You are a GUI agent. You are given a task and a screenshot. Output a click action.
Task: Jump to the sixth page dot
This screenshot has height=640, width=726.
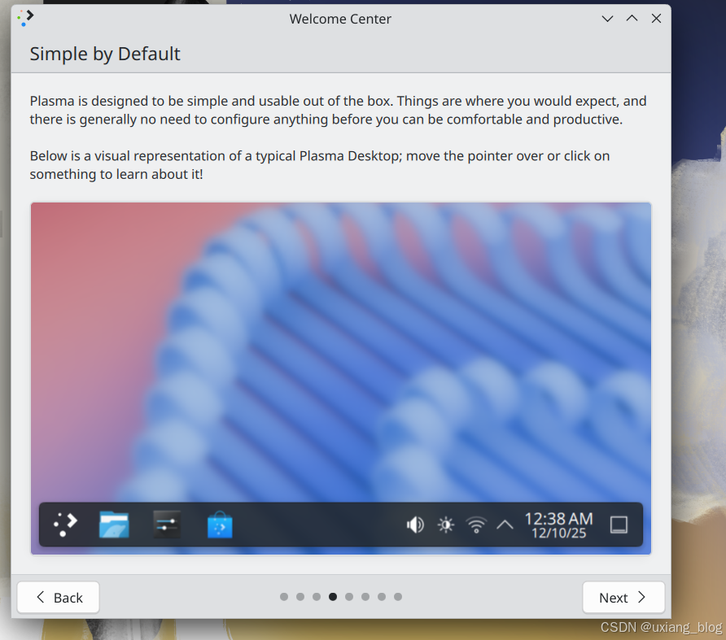(x=365, y=597)
